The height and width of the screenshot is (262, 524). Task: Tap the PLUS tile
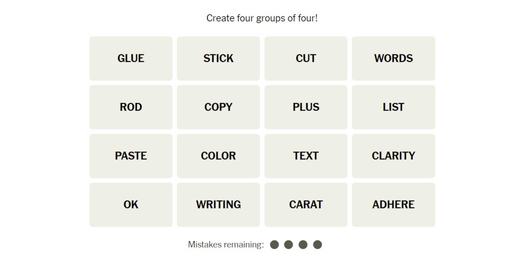click(306, 107)
